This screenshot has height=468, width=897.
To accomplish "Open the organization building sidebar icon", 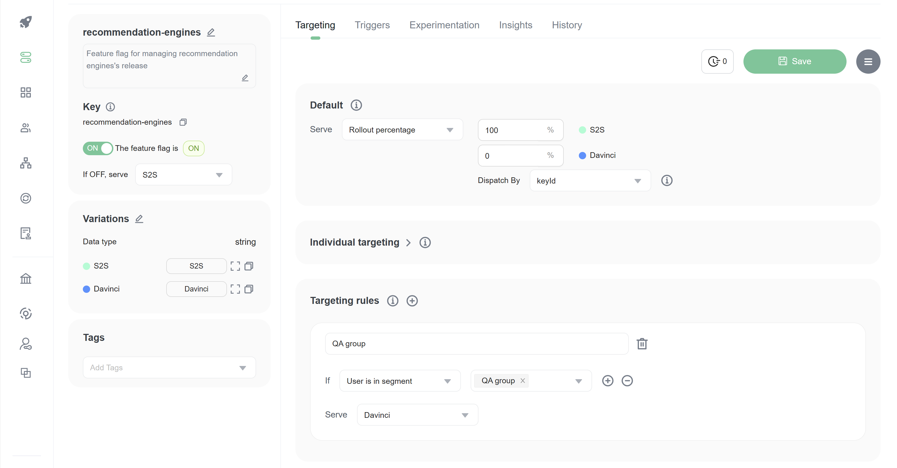I will point(25,279).
